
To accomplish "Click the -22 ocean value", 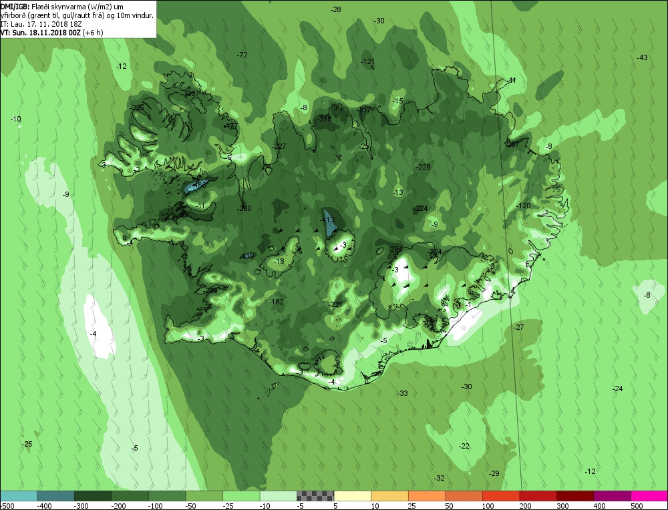I will point(464,446).
